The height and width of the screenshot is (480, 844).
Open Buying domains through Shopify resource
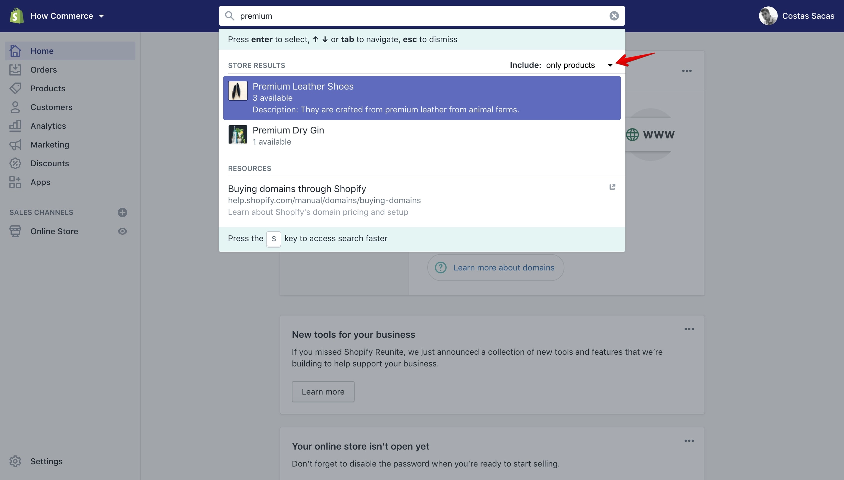422,200
